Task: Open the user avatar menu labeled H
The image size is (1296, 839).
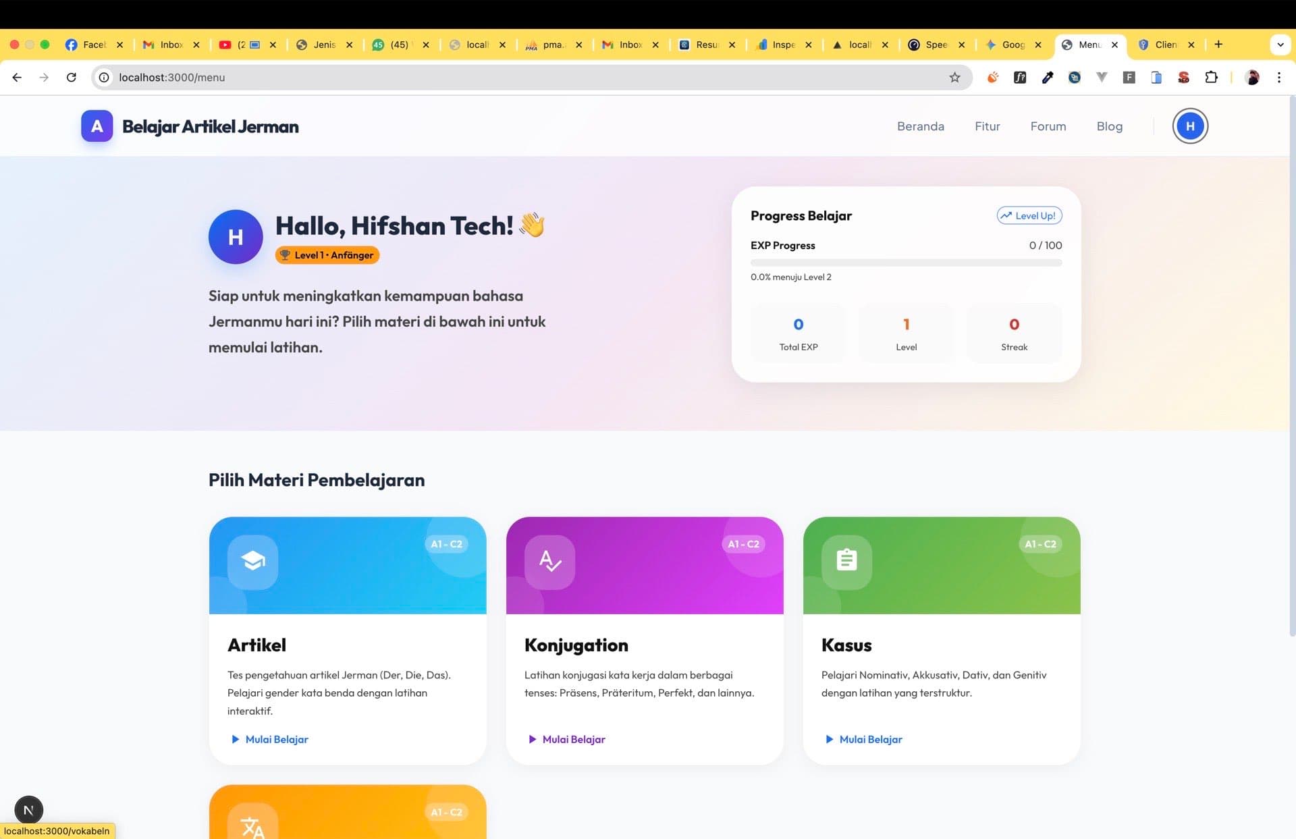Action: pos(1190,126)
